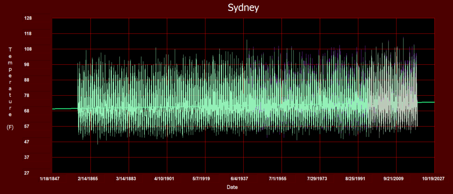Select the 108 temperature axis value

[28, 49]
